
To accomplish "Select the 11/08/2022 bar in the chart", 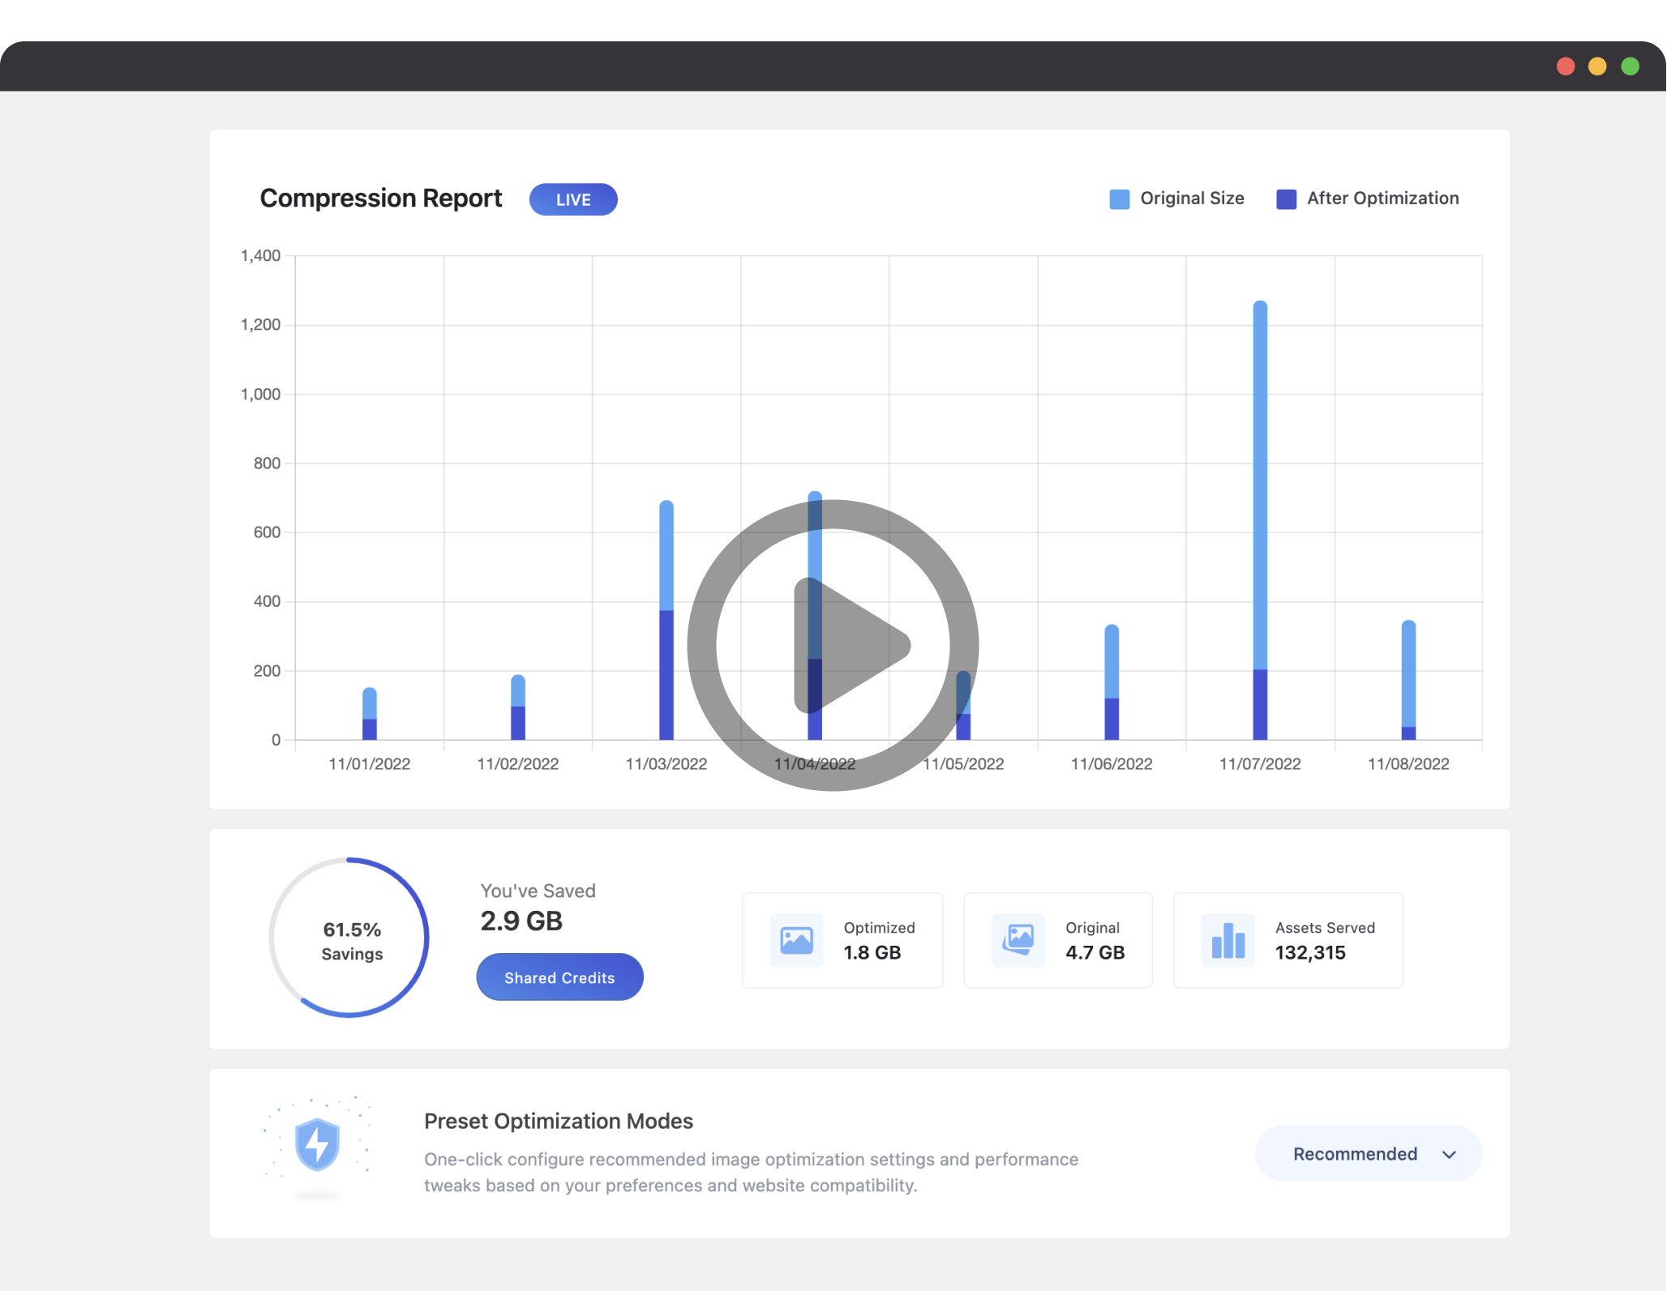I will point(1408,680).
